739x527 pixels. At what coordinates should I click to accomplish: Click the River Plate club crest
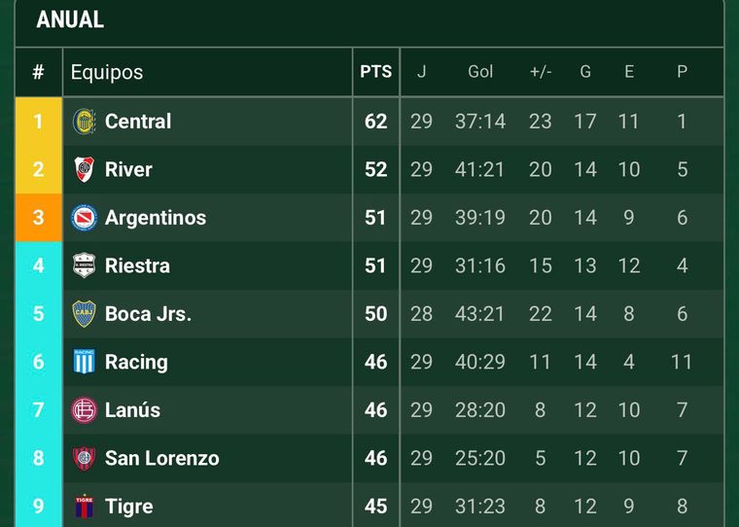pos(85,169)
